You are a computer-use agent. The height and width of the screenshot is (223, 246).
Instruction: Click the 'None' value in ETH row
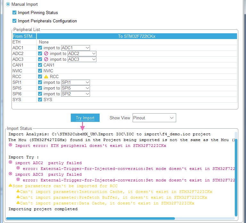pos(44,42)
